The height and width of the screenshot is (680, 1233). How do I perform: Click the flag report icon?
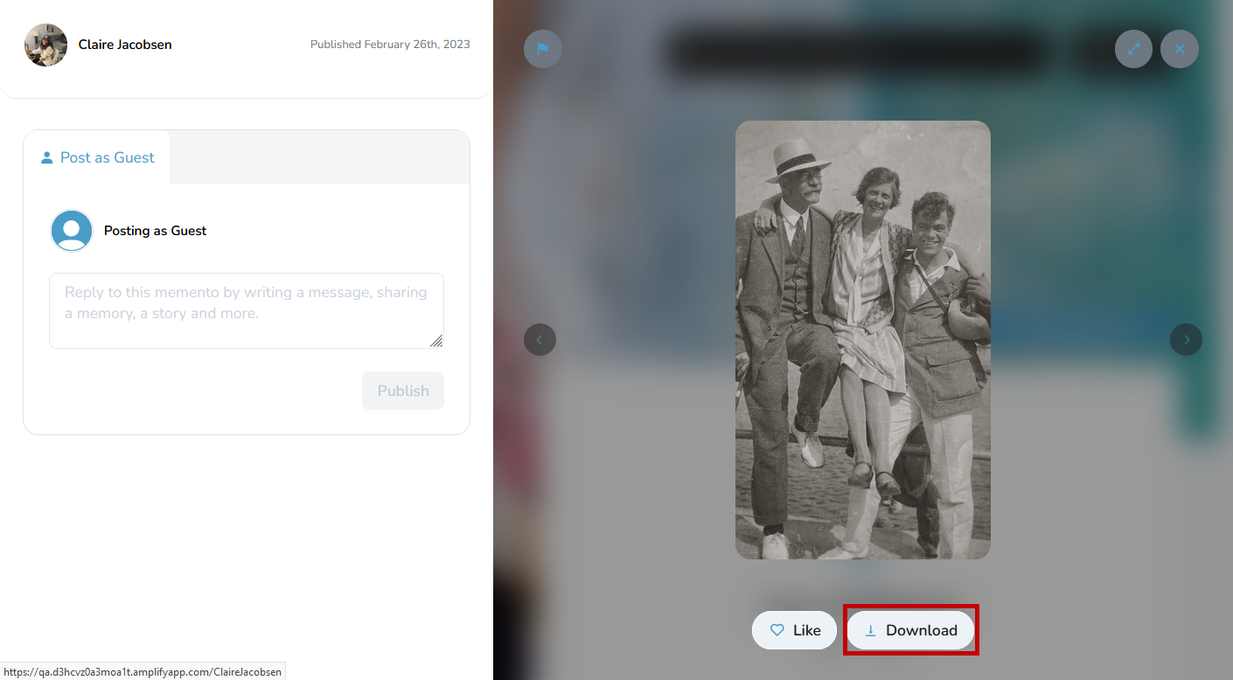543,49
